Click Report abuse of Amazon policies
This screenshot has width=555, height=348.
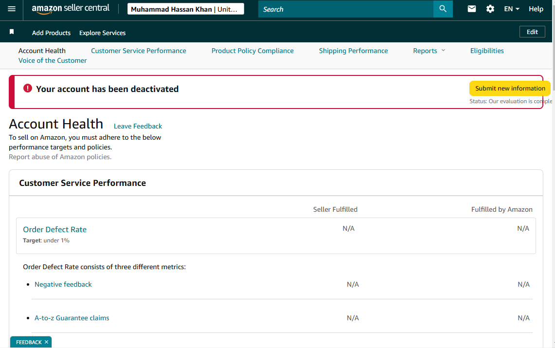click(x=60, y=157)
